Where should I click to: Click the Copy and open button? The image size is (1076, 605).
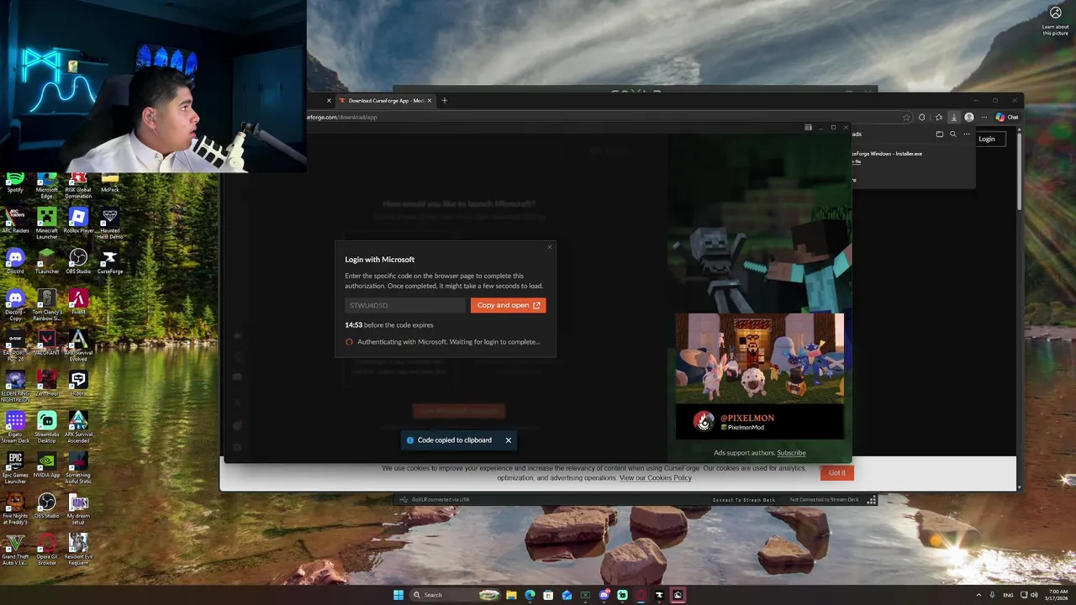508,305
